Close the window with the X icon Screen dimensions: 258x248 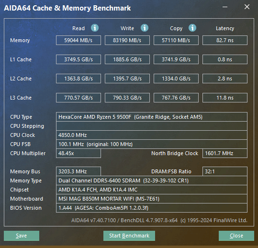pos(247,7)
